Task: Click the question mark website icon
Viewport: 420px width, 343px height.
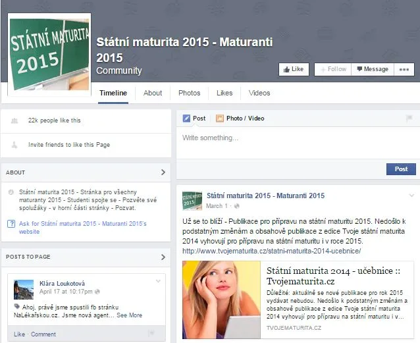Action: tap(11, 224)
